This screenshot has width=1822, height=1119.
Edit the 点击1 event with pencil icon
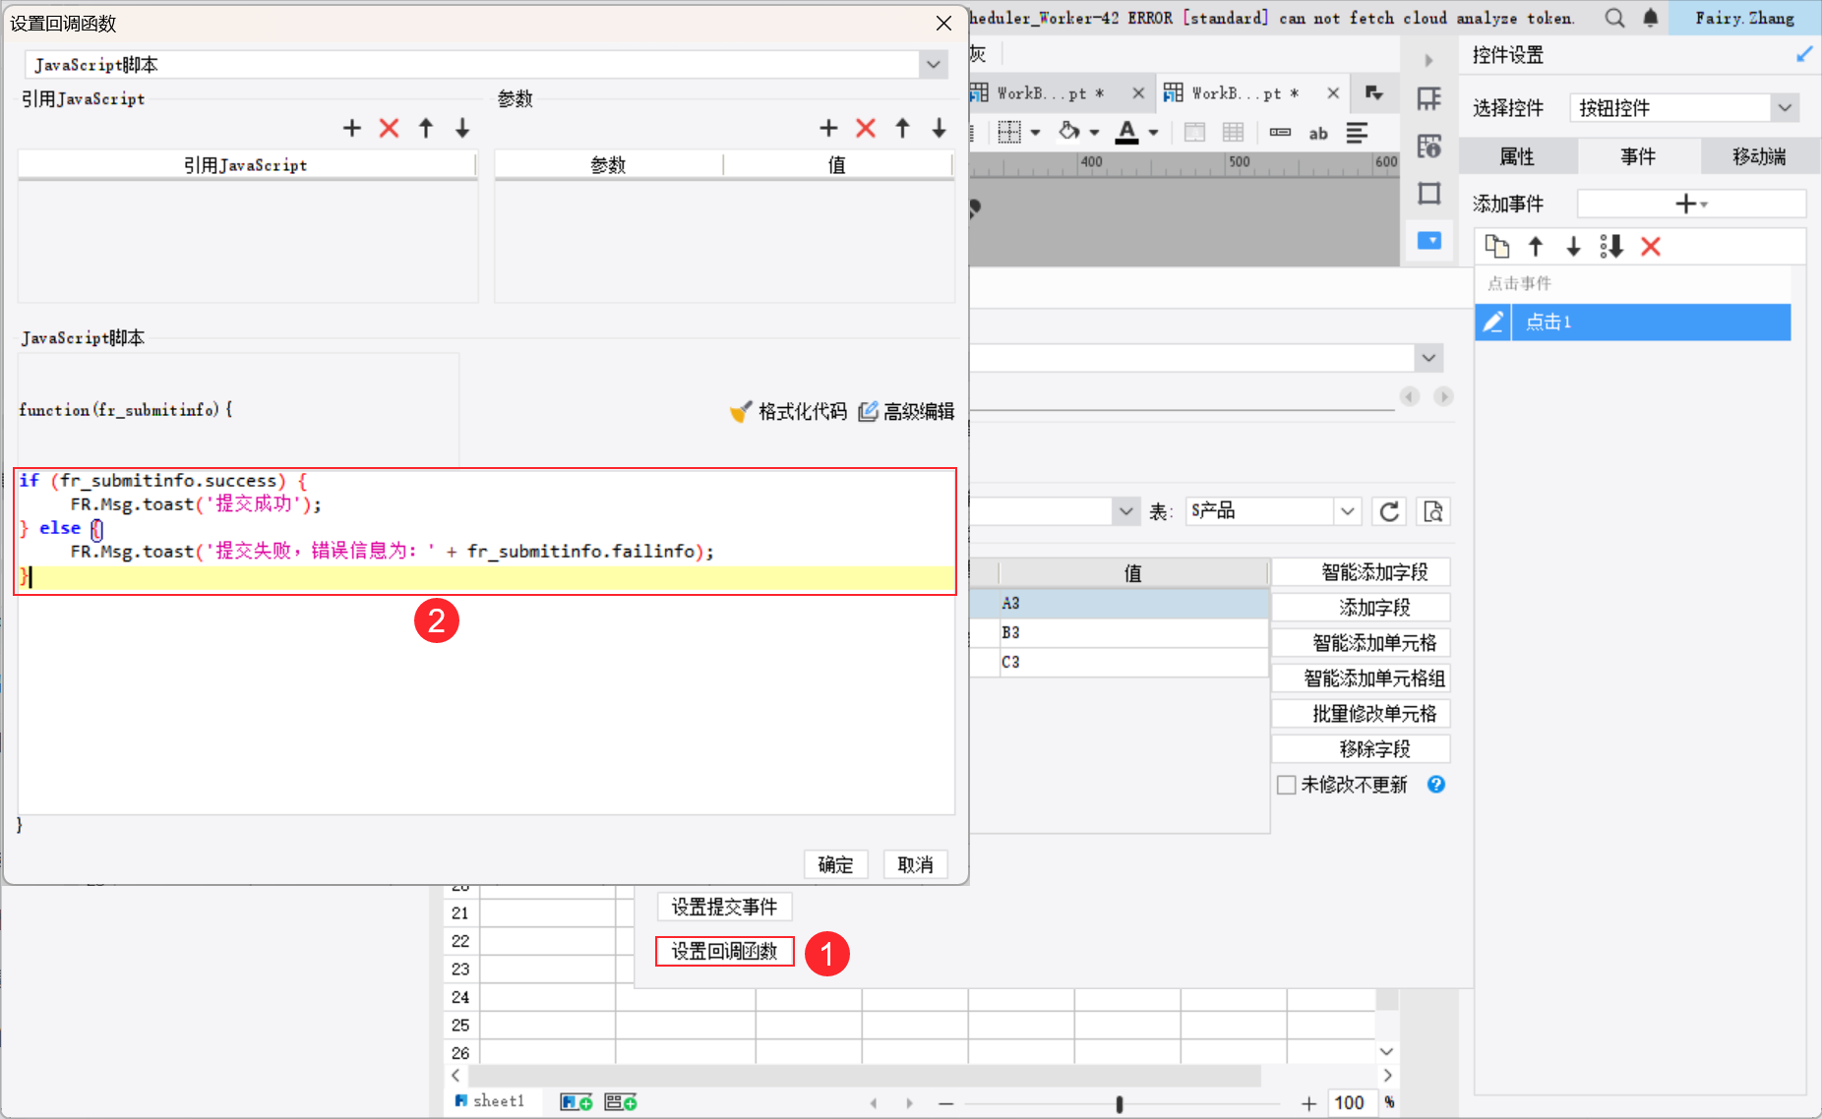tap(1492, 322)
